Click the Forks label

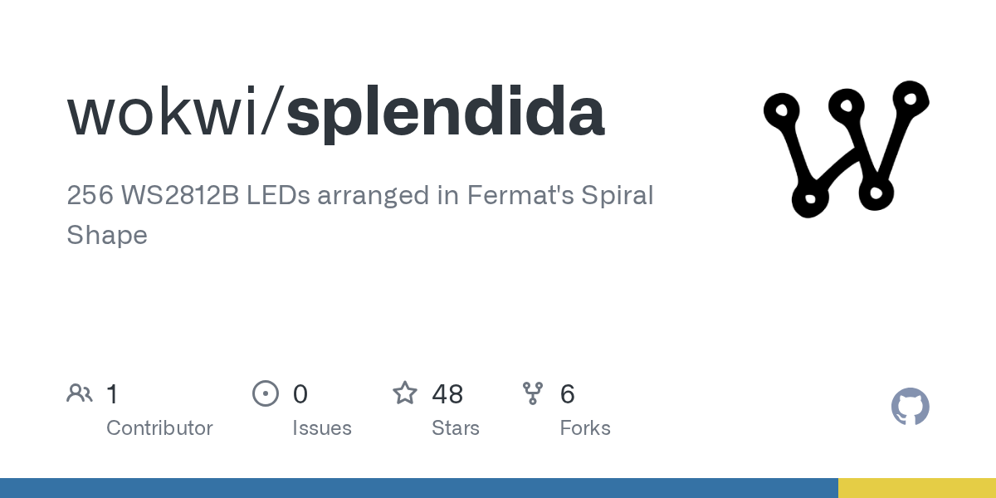pyautogui.click(x=585, y=428)
